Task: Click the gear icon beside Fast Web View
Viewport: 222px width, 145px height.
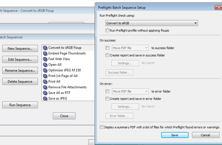Action: click(x=45, y=59)
